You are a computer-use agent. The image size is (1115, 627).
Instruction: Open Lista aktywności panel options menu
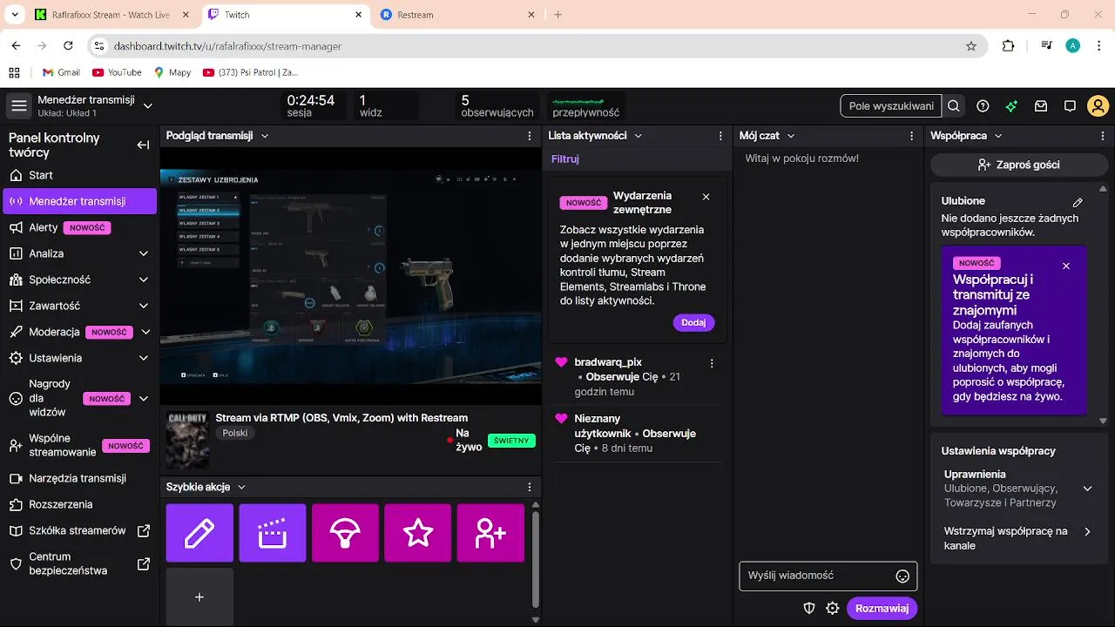[720, 136]
